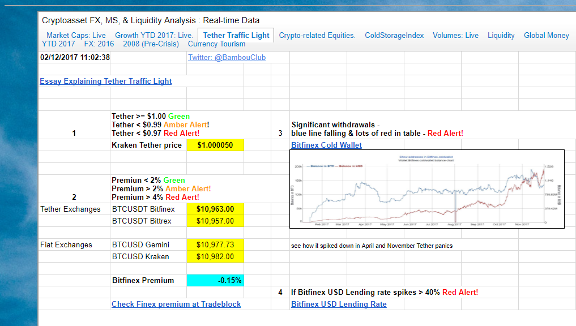Open the Crypto-related Equities tab

click(317, 35)
